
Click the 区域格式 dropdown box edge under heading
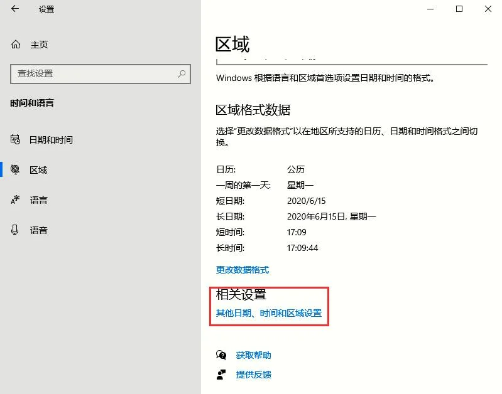click(x=352, y=62)
